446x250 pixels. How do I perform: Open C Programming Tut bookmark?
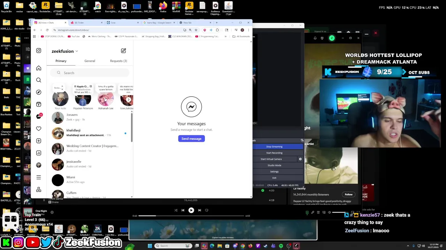point(207,36)
